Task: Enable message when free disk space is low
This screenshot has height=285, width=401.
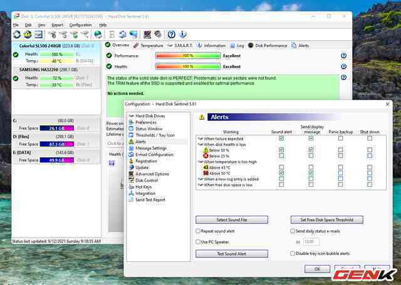Action: coord(311,185)
